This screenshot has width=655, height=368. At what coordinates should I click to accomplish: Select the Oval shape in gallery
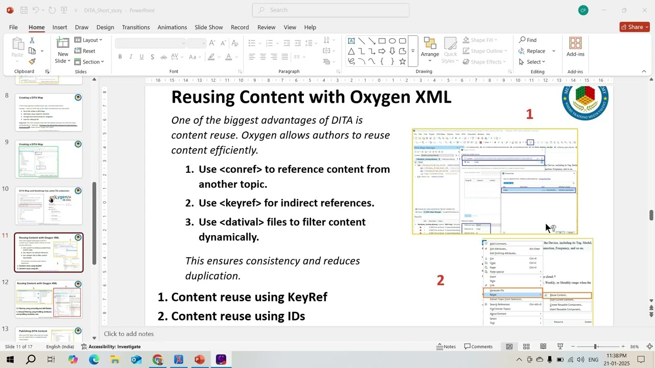[392, 41]
